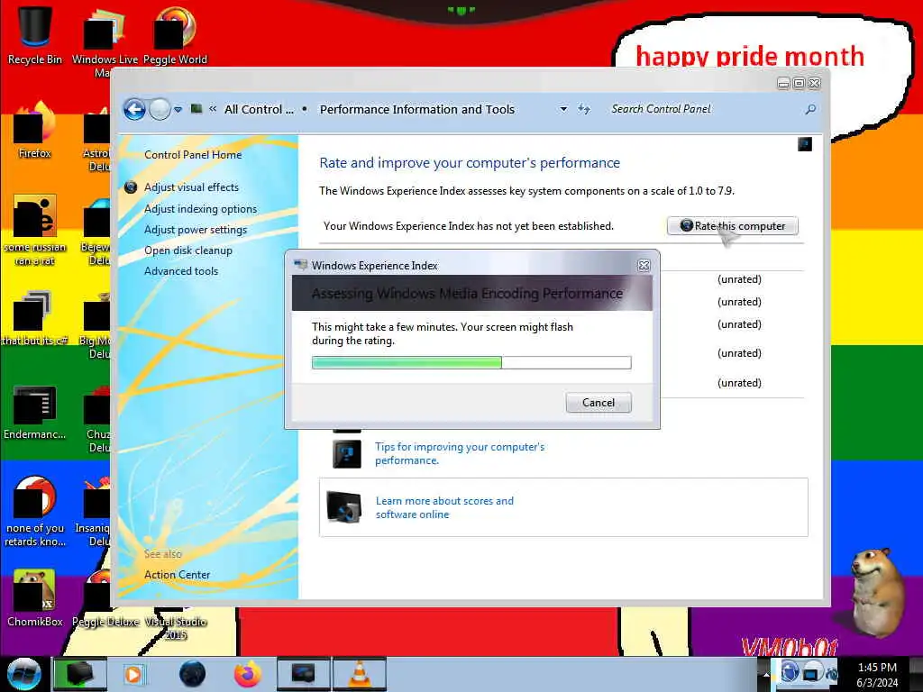Screen dimensions: 923x692
Task: Click the dark globe taskbar icon
Action: tap(192, 674)
